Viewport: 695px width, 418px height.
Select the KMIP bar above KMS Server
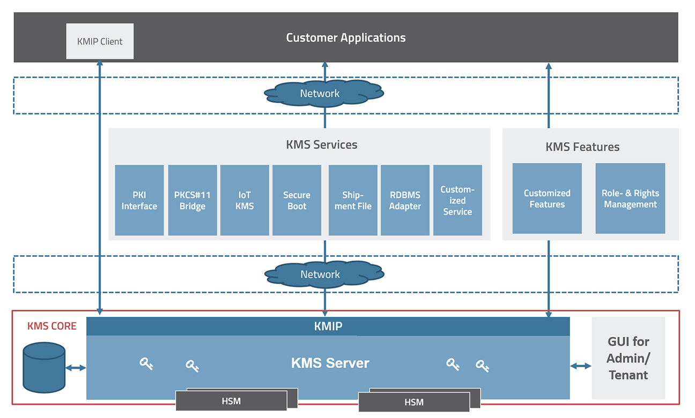[x=328, y=326]
